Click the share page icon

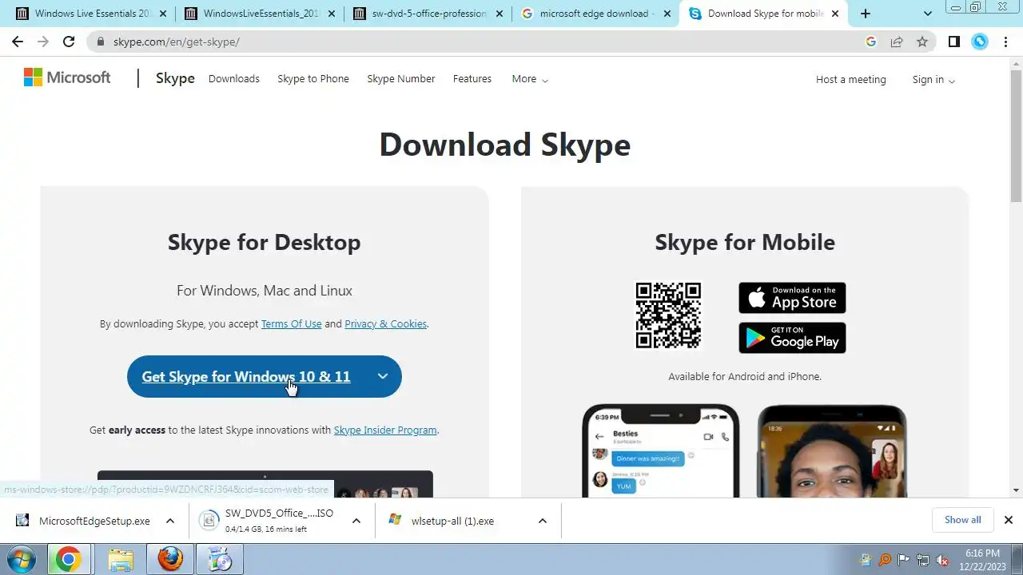coord(897,42)
